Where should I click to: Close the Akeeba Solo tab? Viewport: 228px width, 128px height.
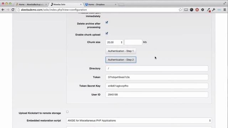81,5
